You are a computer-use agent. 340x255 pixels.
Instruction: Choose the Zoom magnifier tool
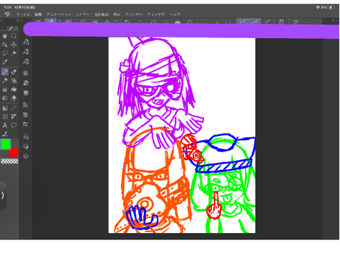click(x=14, y=36)
